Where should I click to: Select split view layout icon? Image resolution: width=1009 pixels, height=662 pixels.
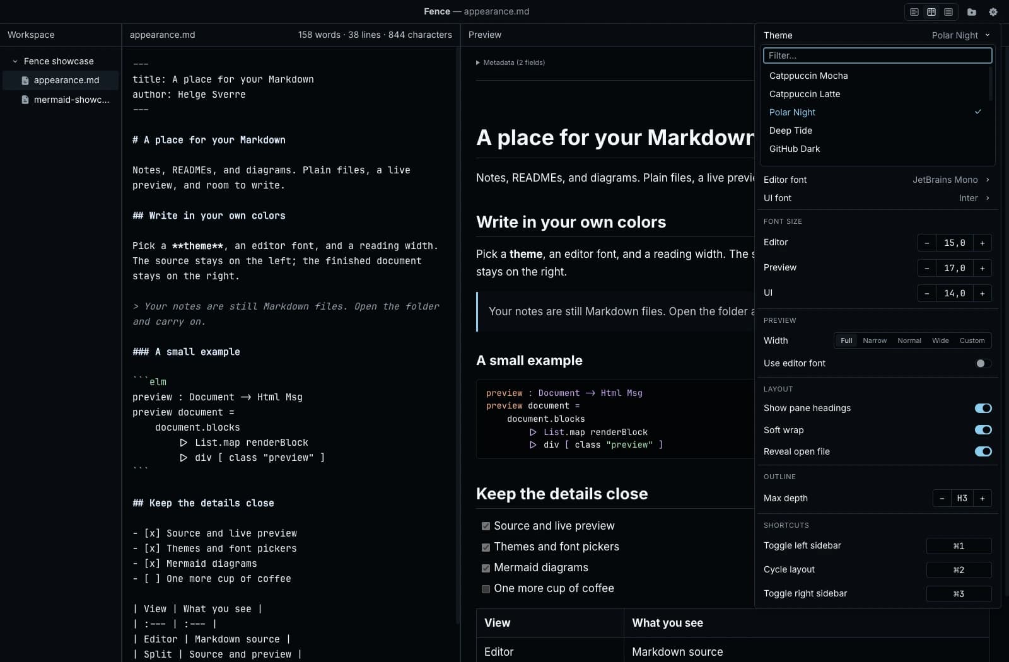[931, 12]
